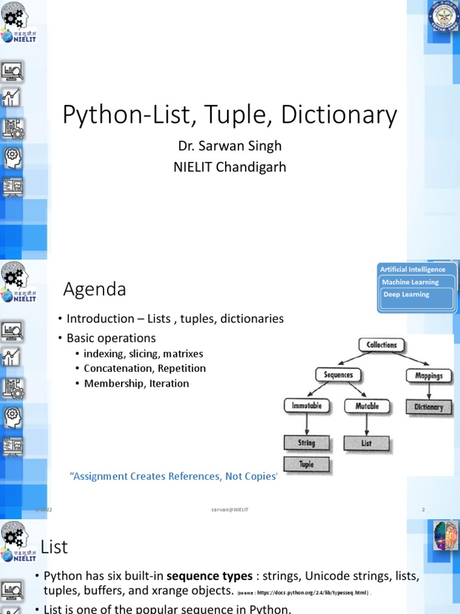Click the NIELIT logo on the Agenda slide
460x614 pixels.
pyautogui.click(x=16, y=295)
